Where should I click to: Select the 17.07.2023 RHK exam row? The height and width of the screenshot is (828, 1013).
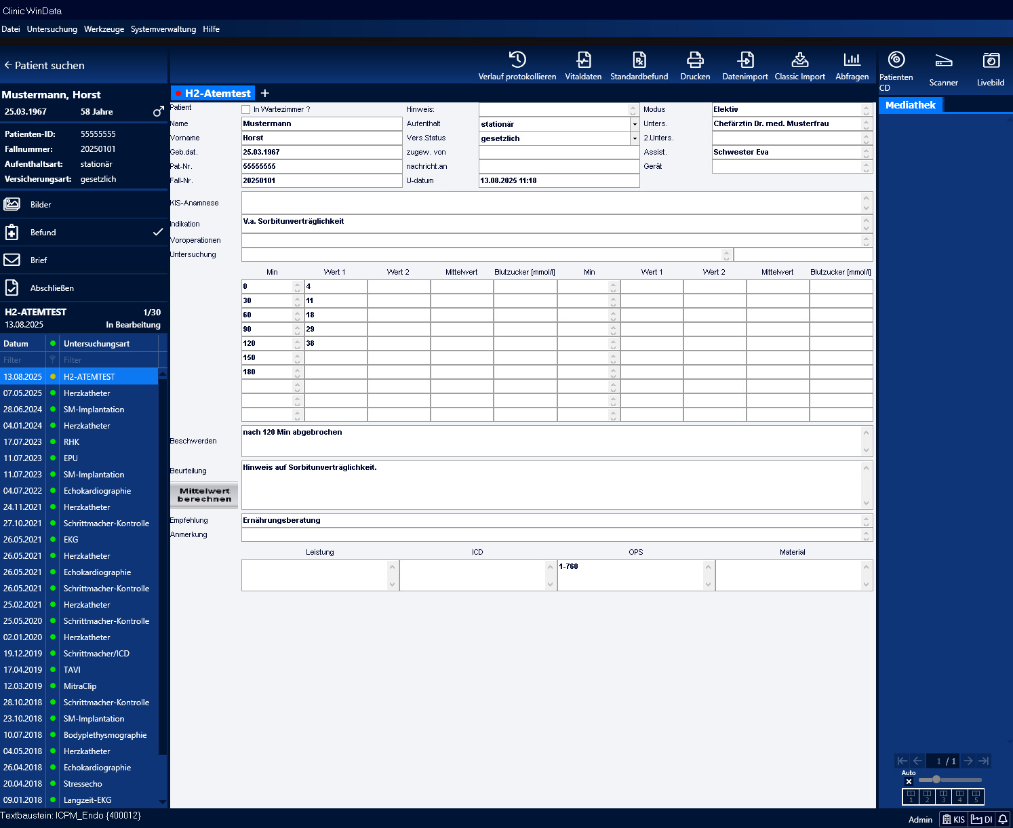click(x=79, y=441)
